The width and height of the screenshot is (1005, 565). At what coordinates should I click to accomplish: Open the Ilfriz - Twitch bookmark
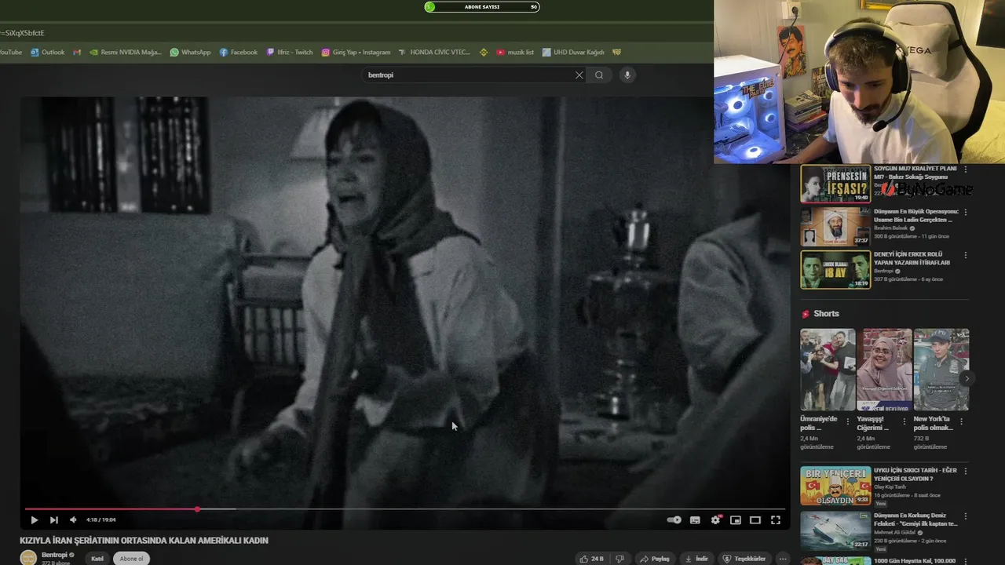290,53
